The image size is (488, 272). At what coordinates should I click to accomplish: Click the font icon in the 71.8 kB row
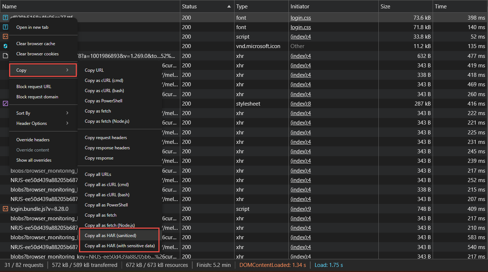5,27
